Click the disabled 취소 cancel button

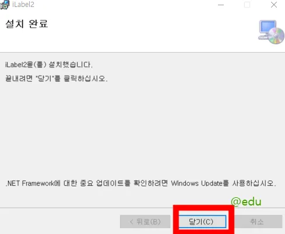(x=257, y=221)
